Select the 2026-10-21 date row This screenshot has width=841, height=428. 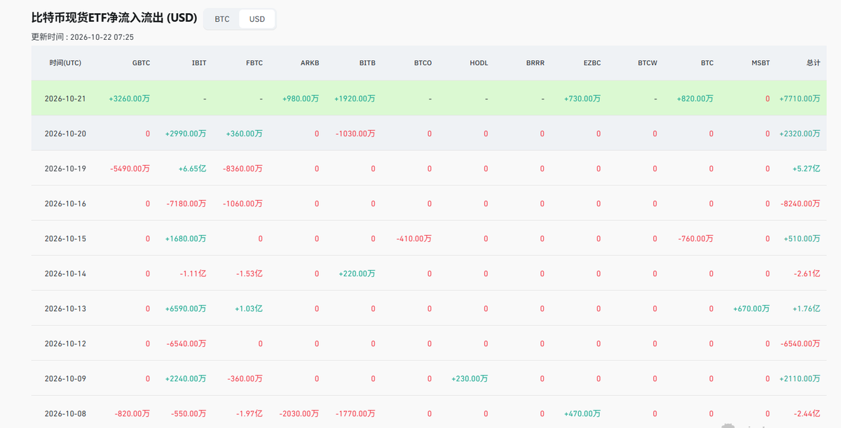tap(428, 99)
